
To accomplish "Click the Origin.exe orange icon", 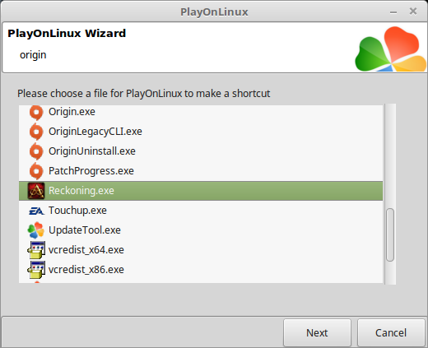I will pyautogui.click(x=36, y=113).
